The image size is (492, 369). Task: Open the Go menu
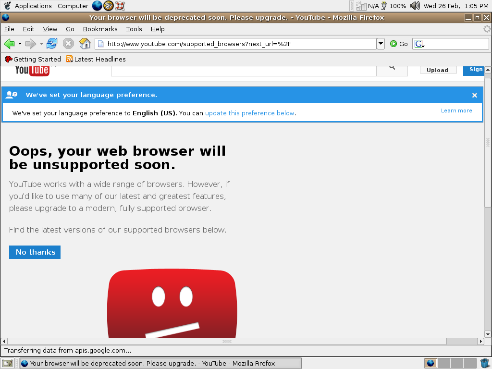pos(70,29)
